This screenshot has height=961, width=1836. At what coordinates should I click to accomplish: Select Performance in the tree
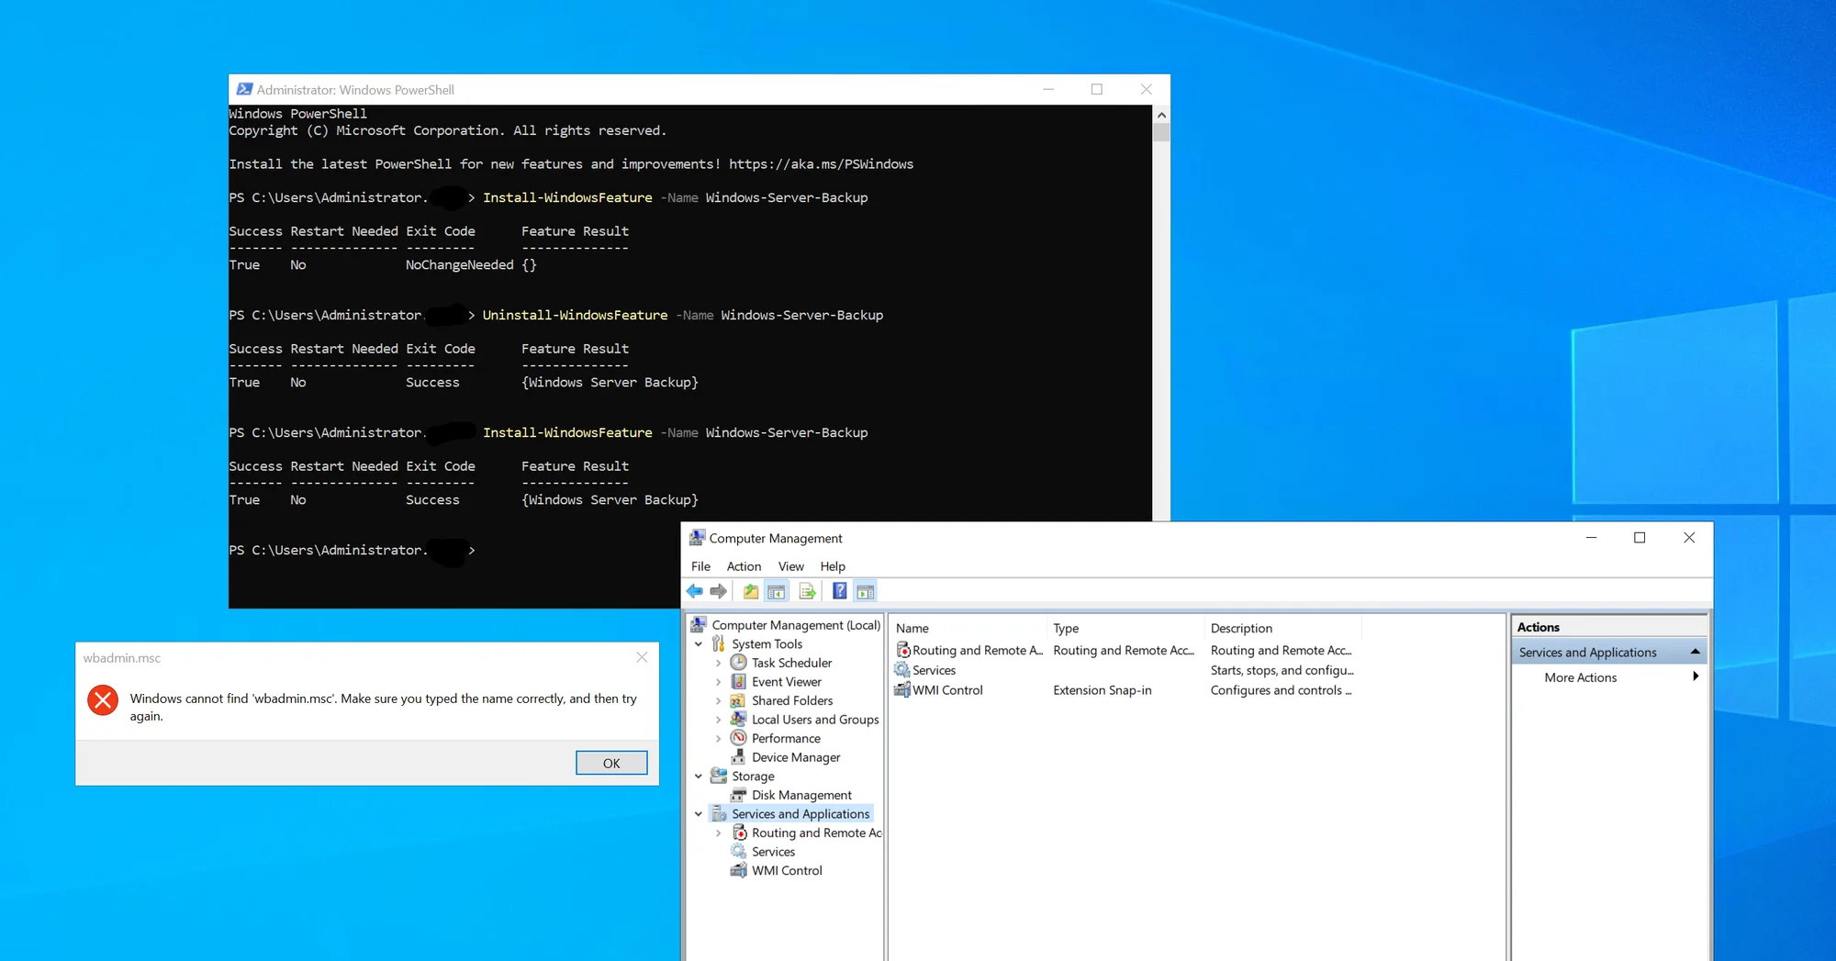(786, 738)
